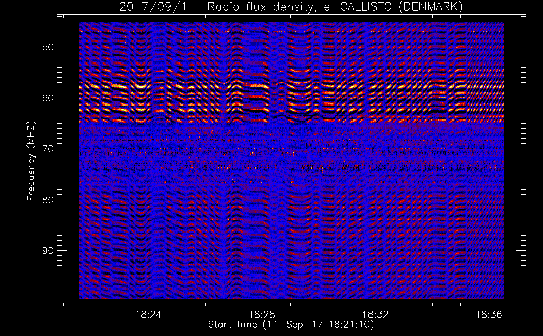Click the 18:36 time tick label
This screenshot has width=543, height=336.
489,314
